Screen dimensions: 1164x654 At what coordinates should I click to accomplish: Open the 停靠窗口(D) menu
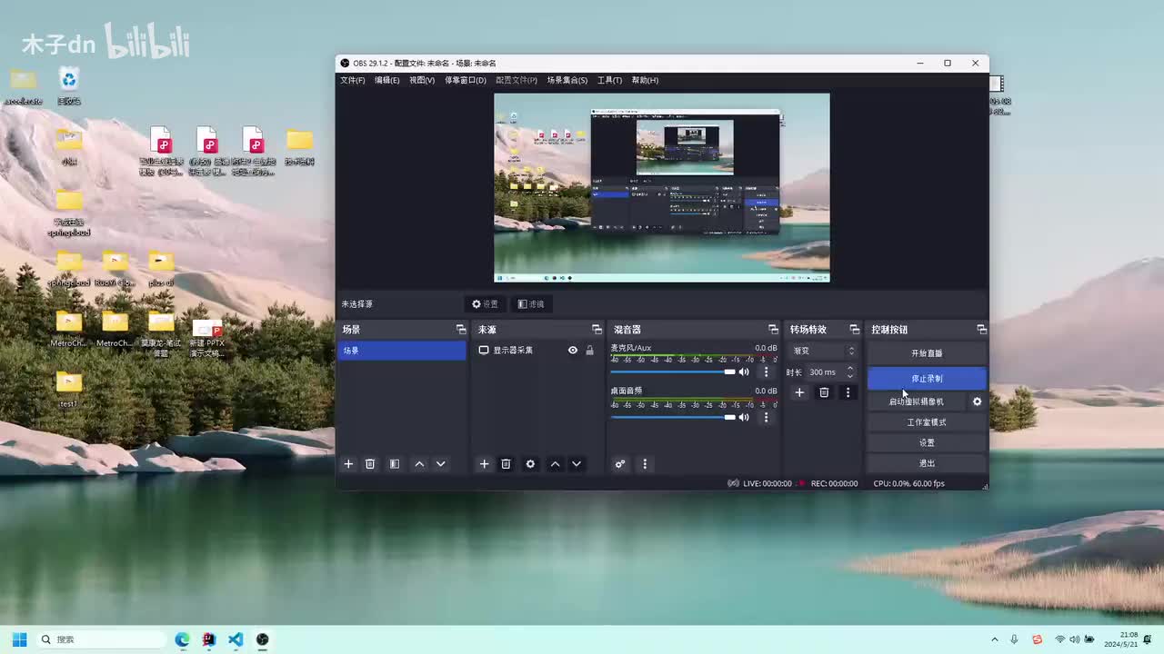pyautogui.click(x=466, y=80)
